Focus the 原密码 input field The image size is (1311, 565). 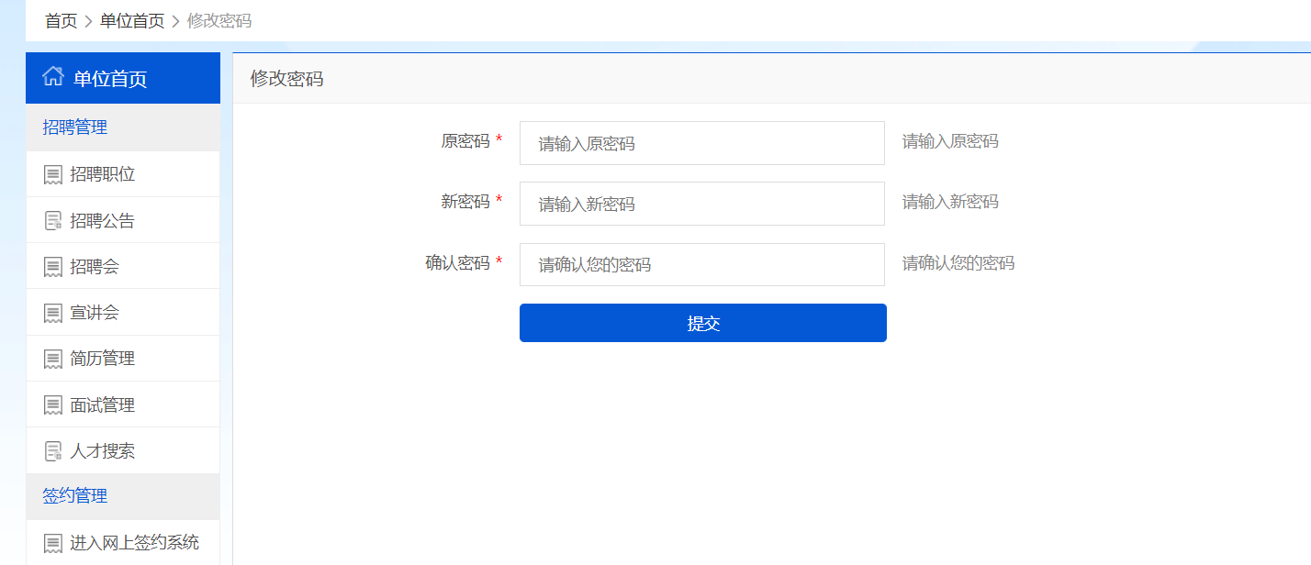pyautogui.click(x=701, y=143)
